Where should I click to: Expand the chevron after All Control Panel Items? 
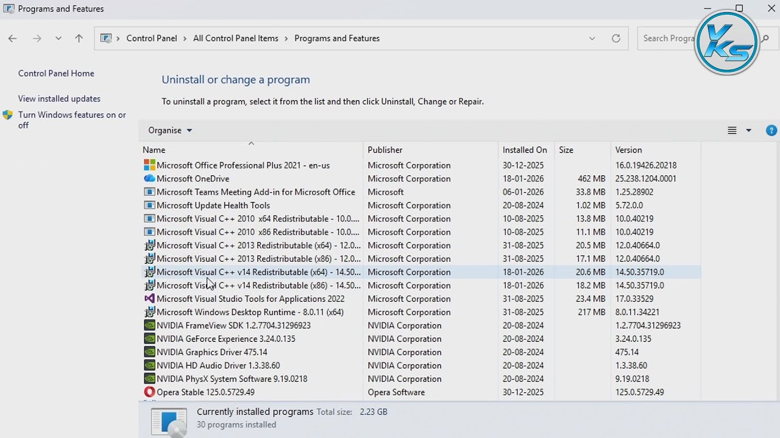coord(286,38)
